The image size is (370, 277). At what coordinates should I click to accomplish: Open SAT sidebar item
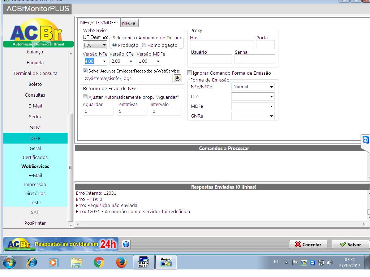35,212
